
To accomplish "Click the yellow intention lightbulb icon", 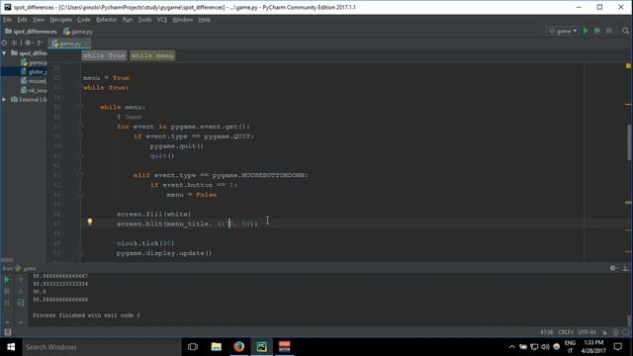I will (90, 222).
